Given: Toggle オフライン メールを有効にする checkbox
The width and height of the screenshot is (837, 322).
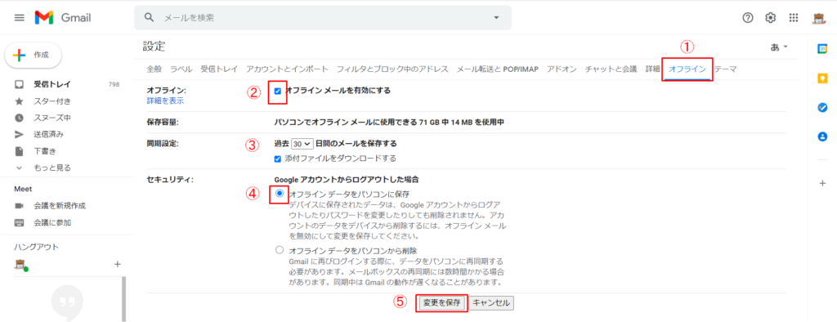Looking at the screenshot, I should pyautogui.click(x=278, y=92).
